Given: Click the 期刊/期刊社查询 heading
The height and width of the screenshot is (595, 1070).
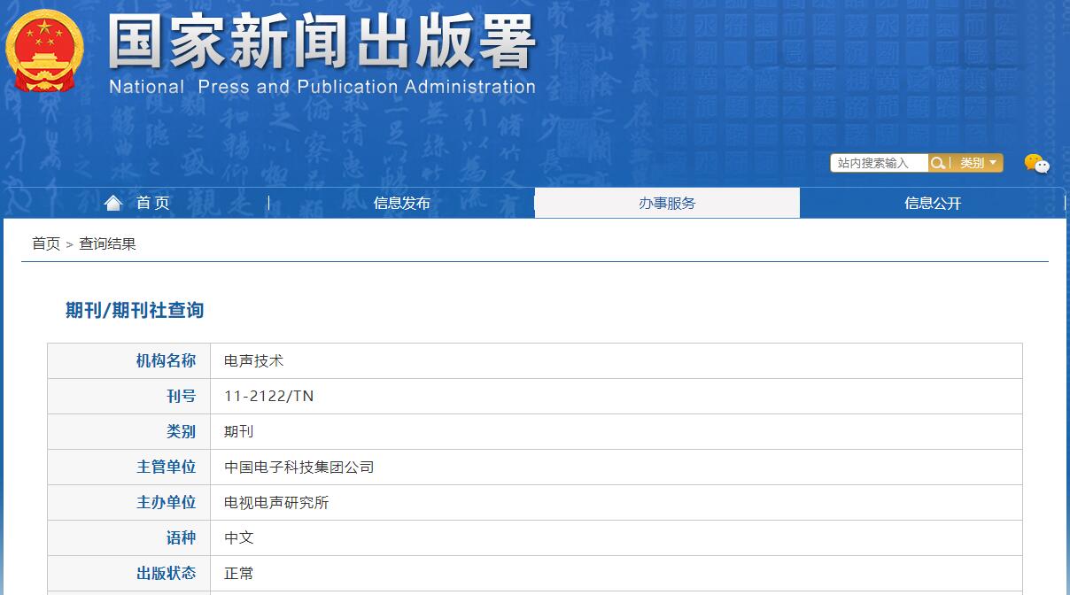Looking at the screenshot, I should pyautogui.click(x=135, y=310).
